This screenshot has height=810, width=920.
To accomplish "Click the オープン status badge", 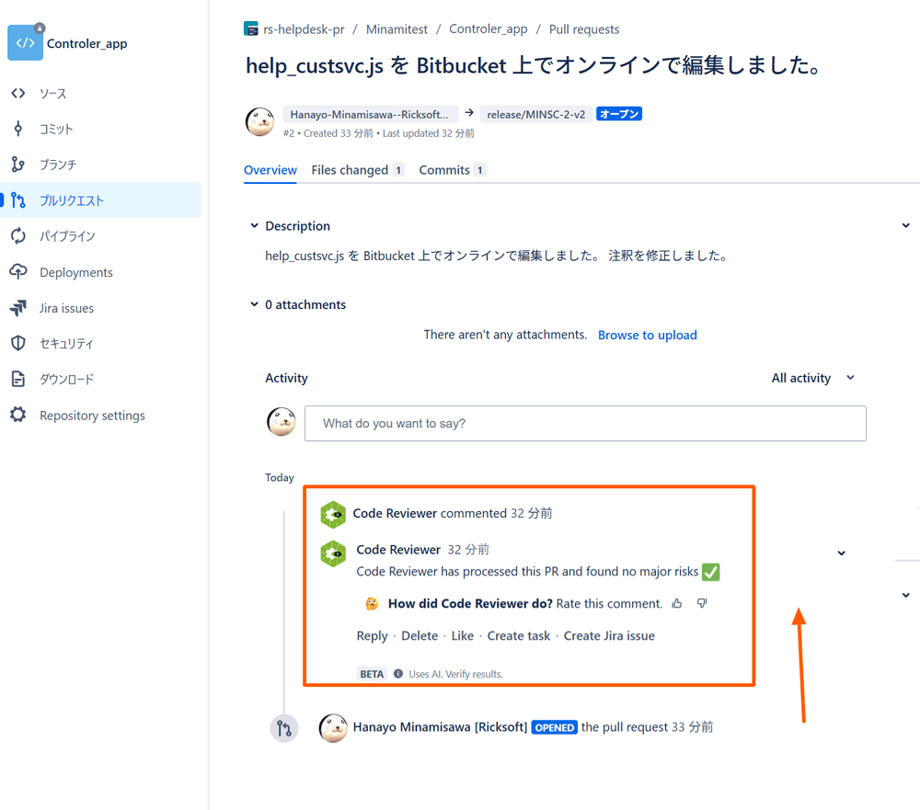I will pyautogui.click(x=619, y=114).
